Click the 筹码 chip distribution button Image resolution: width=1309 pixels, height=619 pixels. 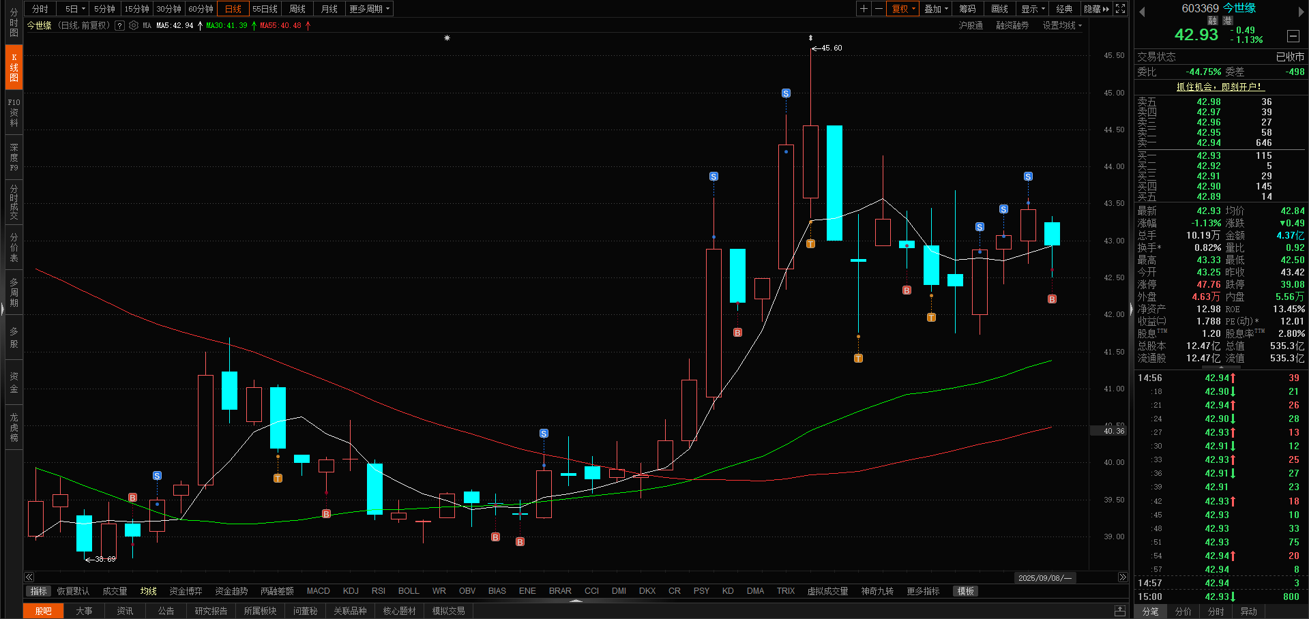(x=967, y=9)
